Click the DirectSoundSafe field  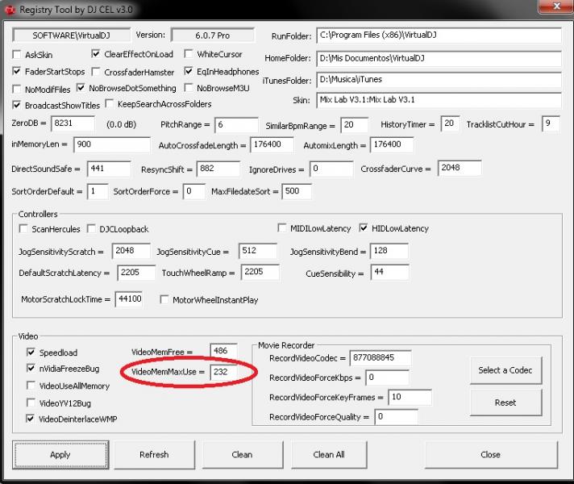[109, 169]
